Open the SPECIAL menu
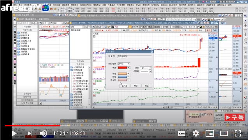This screenshot has width=248, height=140. (155, 5)
